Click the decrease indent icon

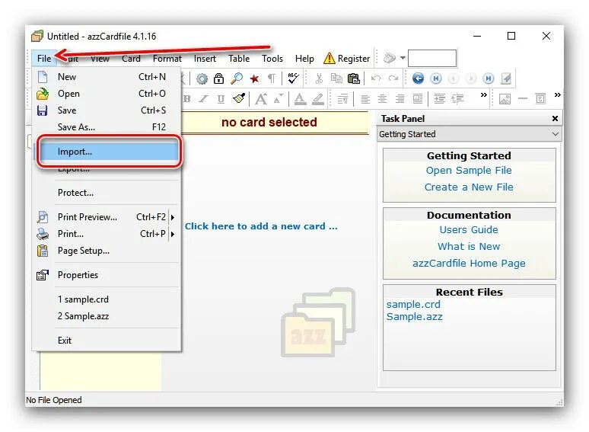click(457, 99)
